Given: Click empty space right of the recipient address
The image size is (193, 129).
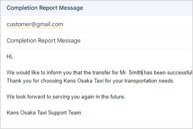Looking at the screenshot, I should [x=127, y=24].
